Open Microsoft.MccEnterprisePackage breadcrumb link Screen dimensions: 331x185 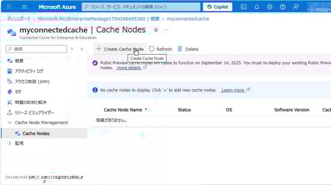click(x=98, y=19)
